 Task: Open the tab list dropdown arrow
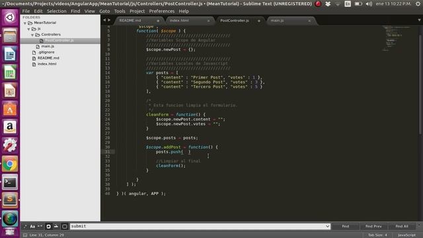tap(419, 20)
